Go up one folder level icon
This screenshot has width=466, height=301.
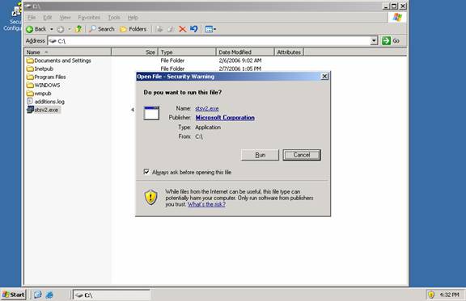coord(78,29)
